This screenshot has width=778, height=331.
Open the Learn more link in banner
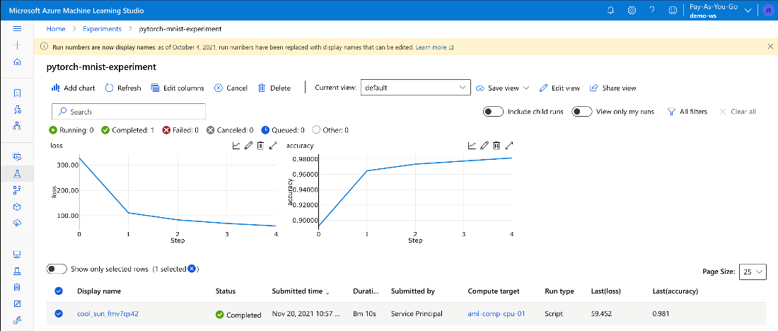(x=435, y=47)
